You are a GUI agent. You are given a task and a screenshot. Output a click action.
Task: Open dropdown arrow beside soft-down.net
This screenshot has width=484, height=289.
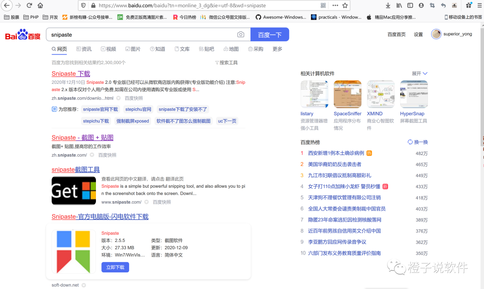pos(84,285)
